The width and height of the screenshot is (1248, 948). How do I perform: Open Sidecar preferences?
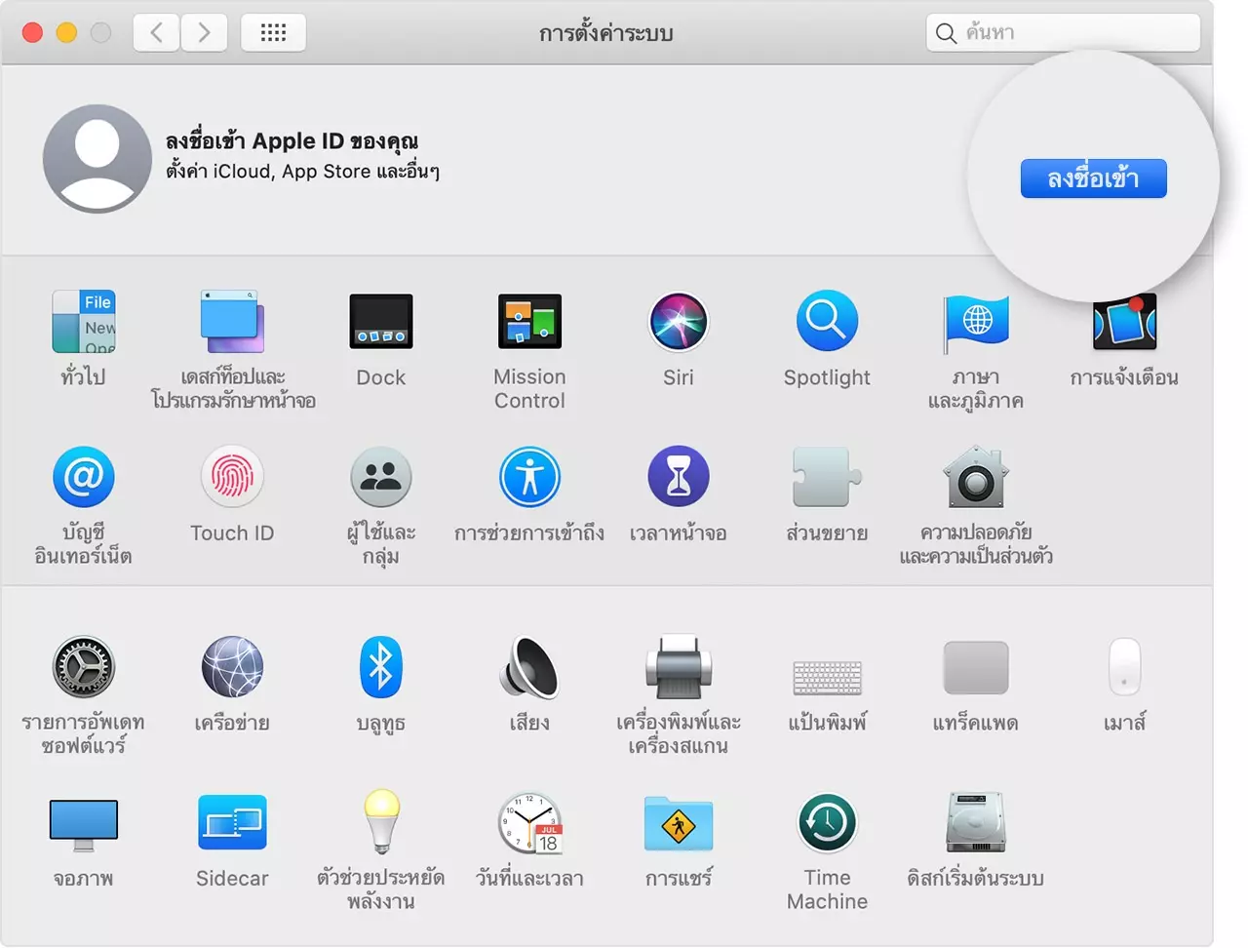pos(232,822)
